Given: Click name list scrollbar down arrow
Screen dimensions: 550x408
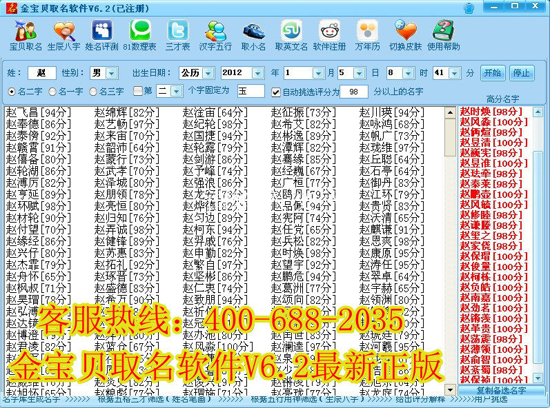Looking at the screenshot, I should pos(450,389).
